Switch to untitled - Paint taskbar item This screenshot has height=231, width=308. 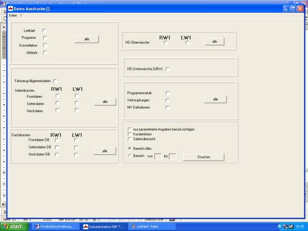tap(151, 227)
